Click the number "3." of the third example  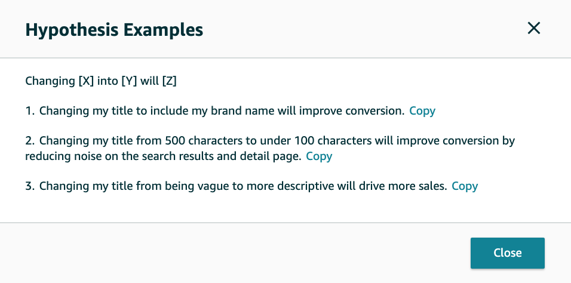[x=30, y=186]
